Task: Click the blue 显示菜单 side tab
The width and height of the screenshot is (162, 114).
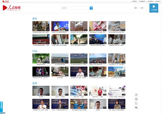Action: (x=1, y=107)
